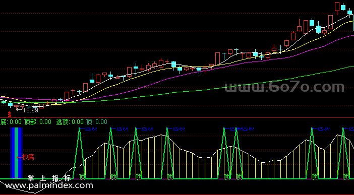The width and height of the screenshot is (354, 195).
Task: Click the first green spike peak in indicator
Action: click(80, 128)
